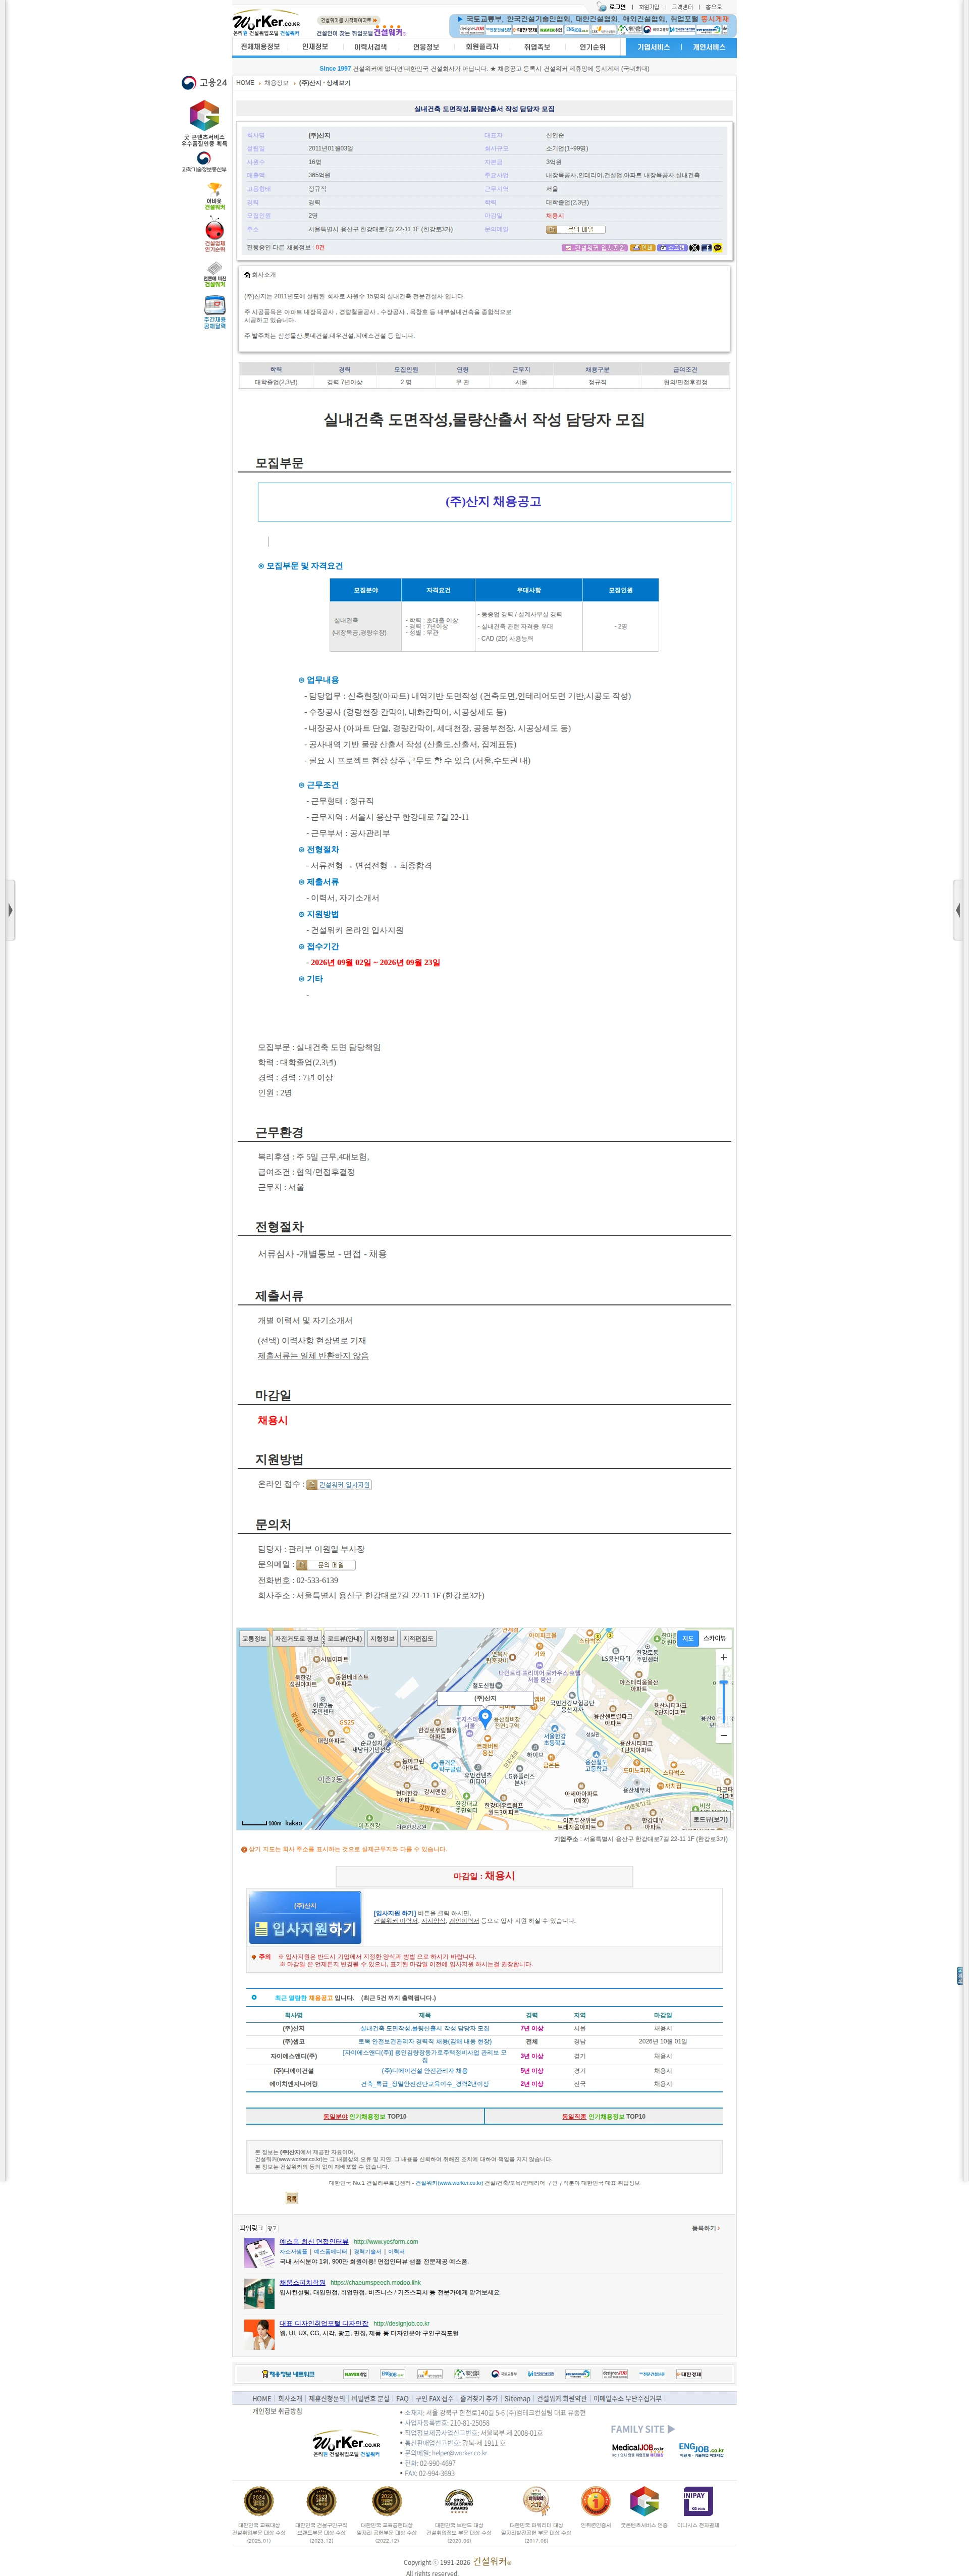Screen dimensions: 969x2576
Task: Zoom out the map with minus button
Action: pos(723,1735)
